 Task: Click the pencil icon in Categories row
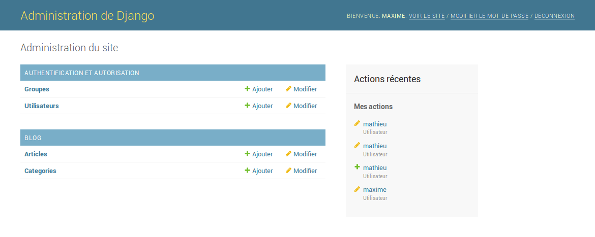point(288,171)
